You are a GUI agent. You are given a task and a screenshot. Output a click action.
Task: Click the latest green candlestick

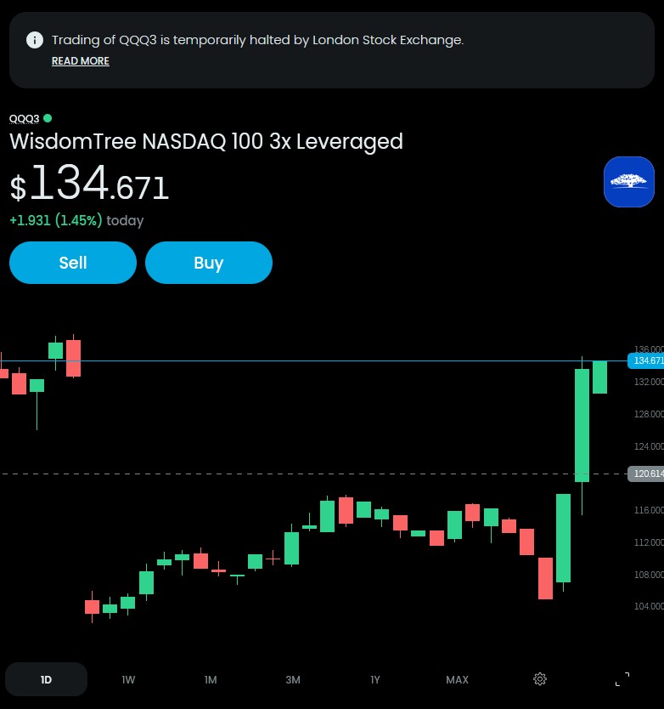point(599,377)
